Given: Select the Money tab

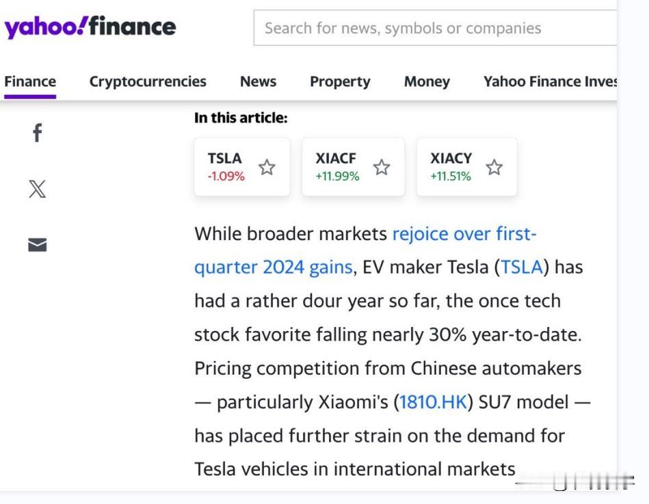Looking at the screenshot, I should 427,82.
